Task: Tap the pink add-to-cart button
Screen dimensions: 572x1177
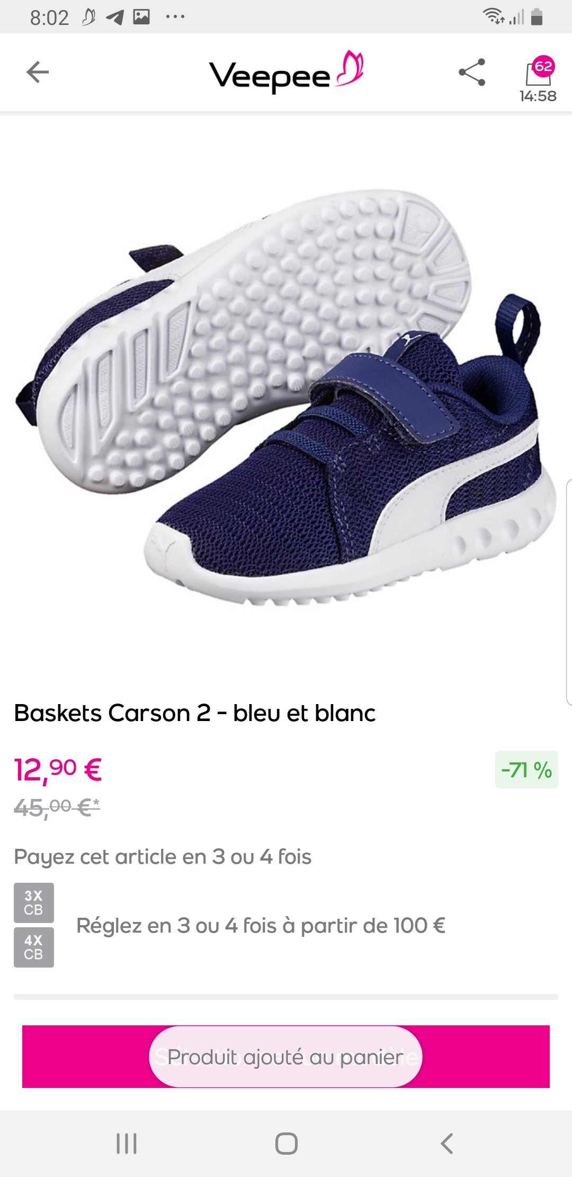Action: point(286,1057)
